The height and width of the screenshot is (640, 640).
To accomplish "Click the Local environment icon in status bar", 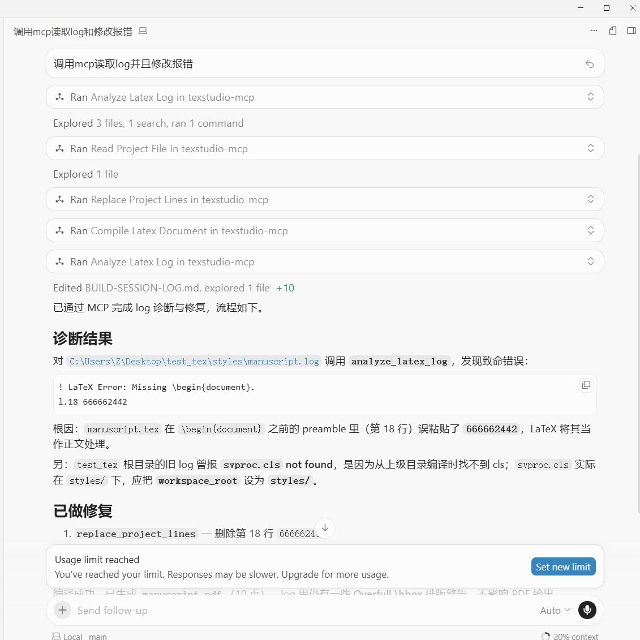I will pos(56,637).
